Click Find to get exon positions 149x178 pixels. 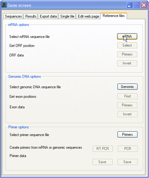pos(127,96)
